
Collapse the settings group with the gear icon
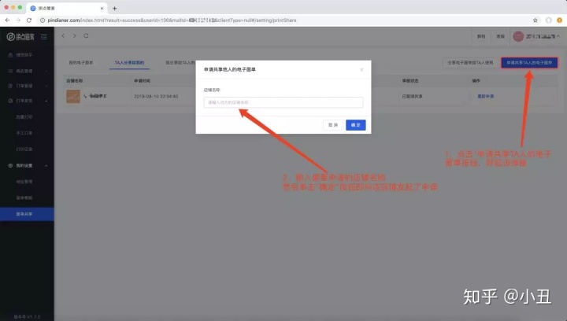click(27, 165)
